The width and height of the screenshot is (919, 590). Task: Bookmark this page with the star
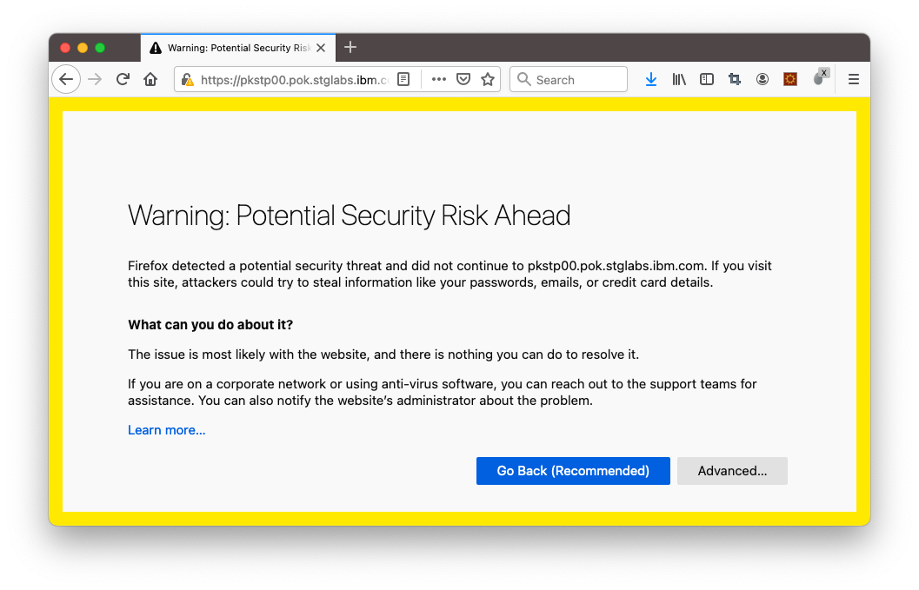[x=488, y=79]
